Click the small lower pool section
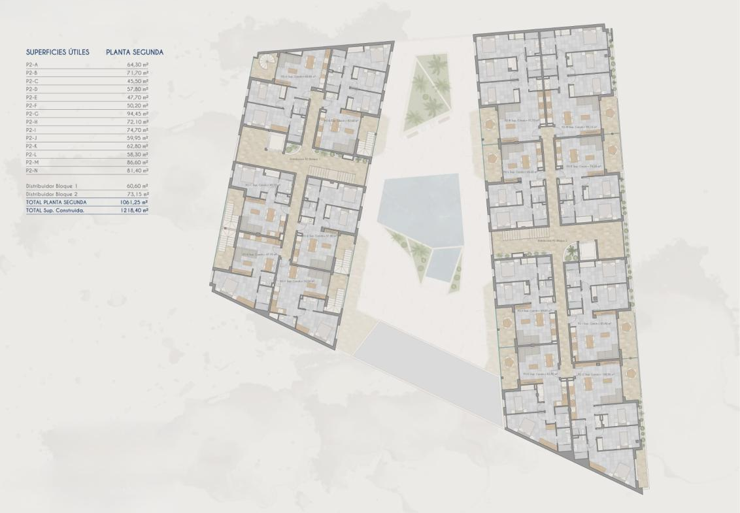 (x=441, y=263)
